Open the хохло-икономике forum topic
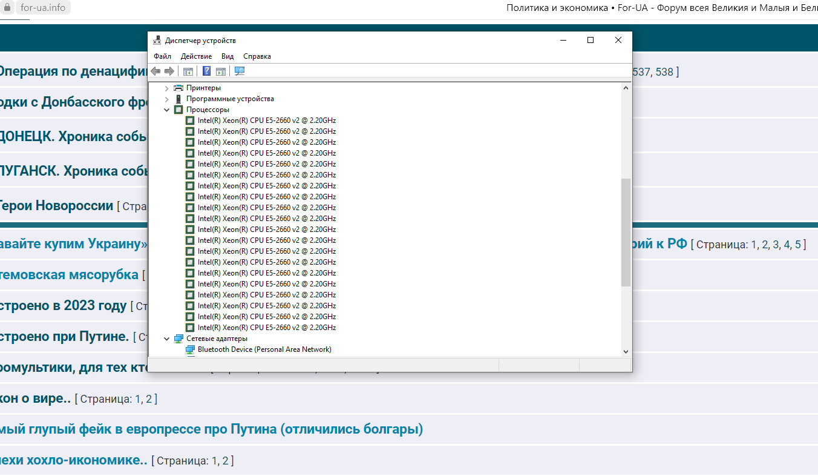Image resolution: width=818 pixels, height=476 pixels. (x=73, y=460)
